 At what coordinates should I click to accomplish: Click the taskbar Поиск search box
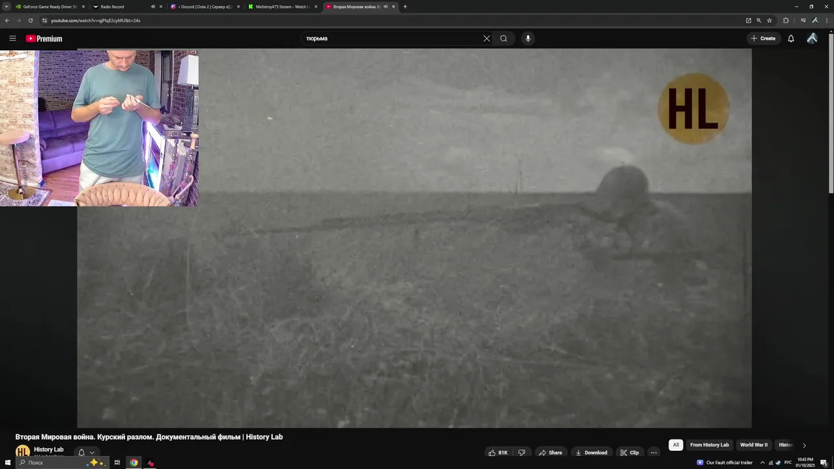point(62,462)
